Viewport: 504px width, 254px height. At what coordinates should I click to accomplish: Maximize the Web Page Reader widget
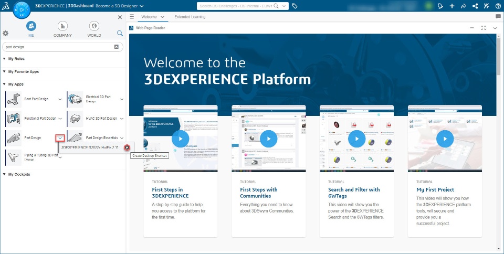click(x=484, y=28)
